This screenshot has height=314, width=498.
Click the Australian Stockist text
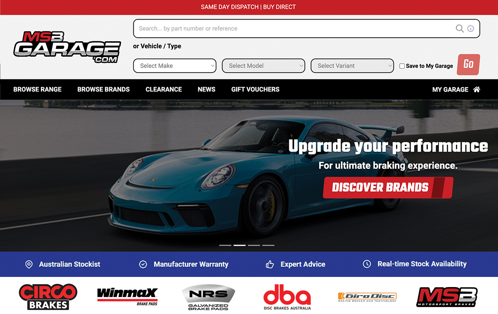tap(70, 264)
